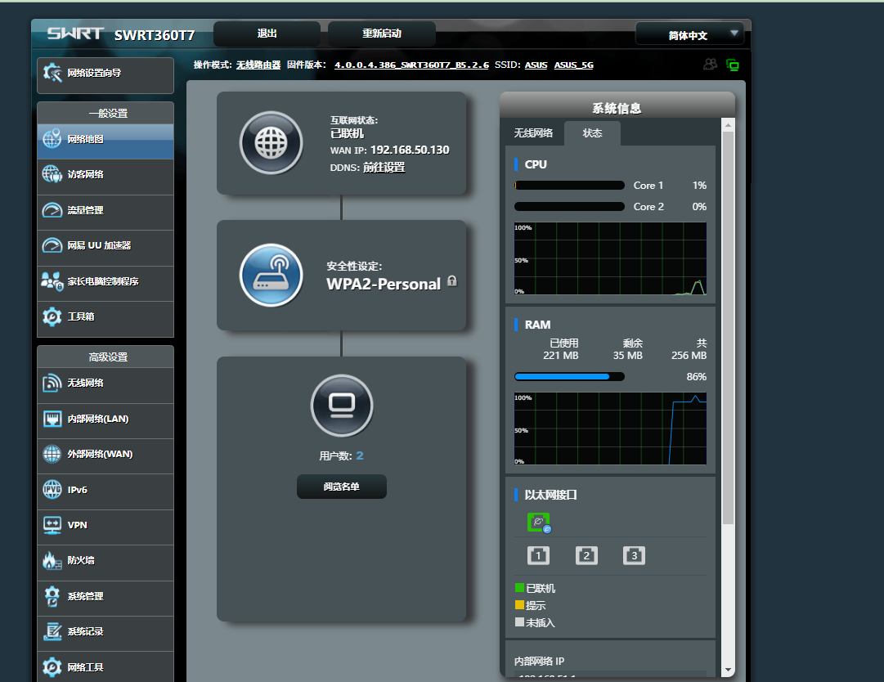Viewport: 884px width, 682px height.
Task: Click the green network status icon at top right
Action: 732,65
